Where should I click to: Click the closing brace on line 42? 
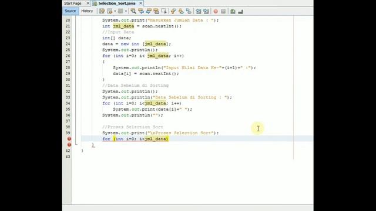click(x=82, y=151)
